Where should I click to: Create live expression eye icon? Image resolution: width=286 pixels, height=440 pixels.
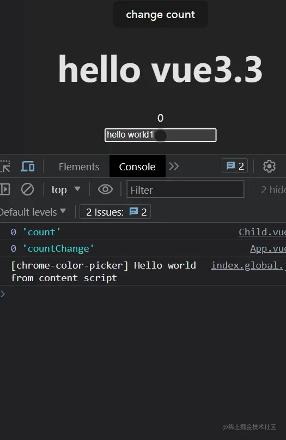(x=105, y=189)
